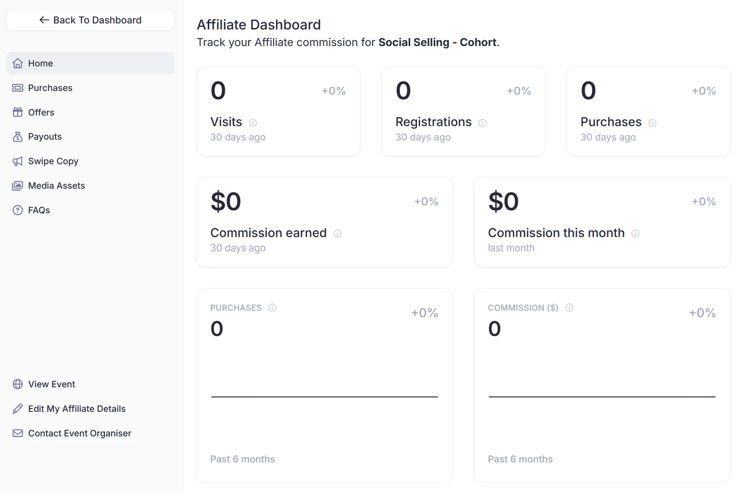Click the PURCHASES chart baseline
Screen dimensions: 738x493
(x=324, y=397)
